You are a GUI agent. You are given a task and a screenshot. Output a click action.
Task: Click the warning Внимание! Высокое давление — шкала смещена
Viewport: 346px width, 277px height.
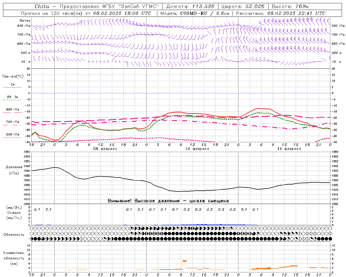[168, 201]
